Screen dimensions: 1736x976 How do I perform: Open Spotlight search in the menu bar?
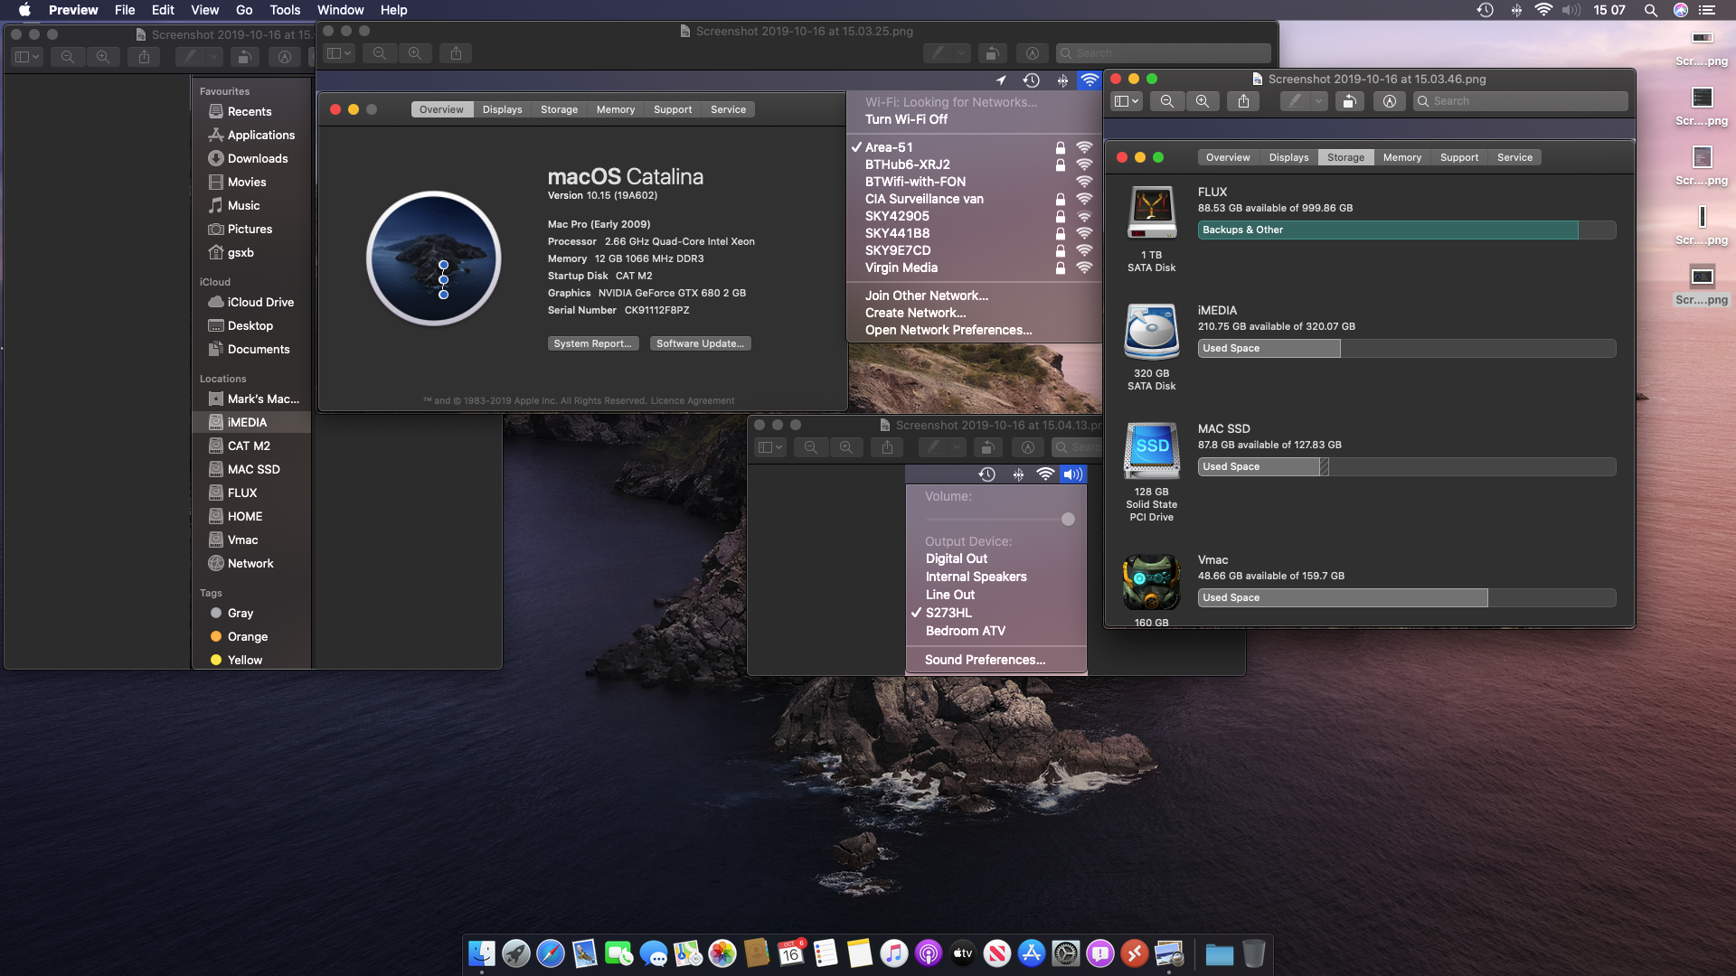point(1650,10)
